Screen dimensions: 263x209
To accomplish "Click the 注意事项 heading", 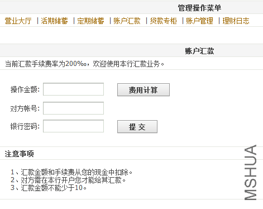I will click(20, 154).
